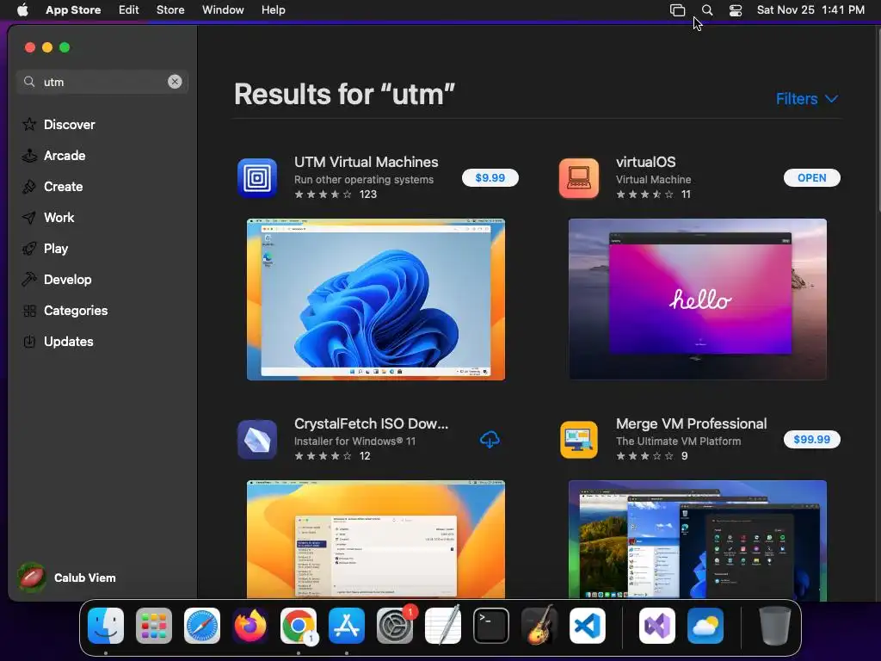Open the Trash in the Dock

[x=775, y=626]
